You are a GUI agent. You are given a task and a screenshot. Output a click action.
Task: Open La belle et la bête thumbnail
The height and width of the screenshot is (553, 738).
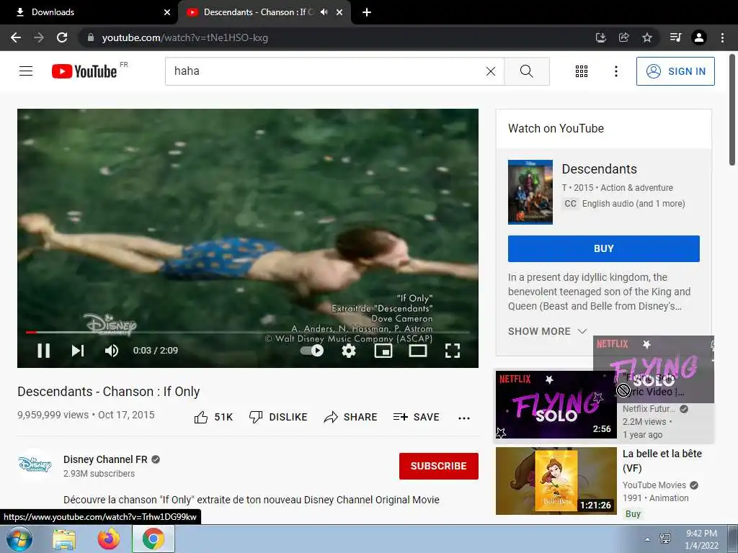coord(556,480)
